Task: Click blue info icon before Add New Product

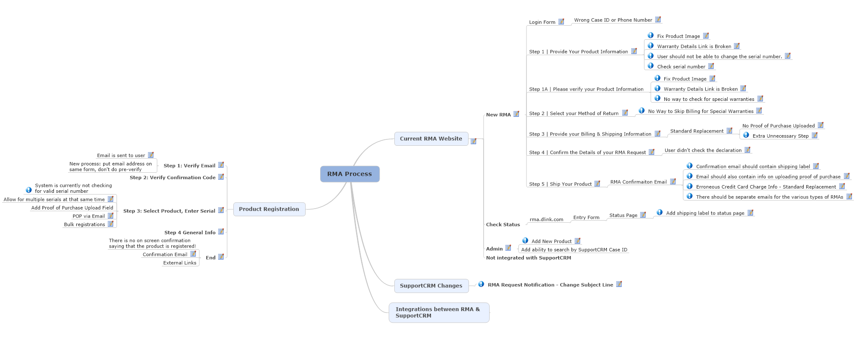Action: tap(525, 241)
